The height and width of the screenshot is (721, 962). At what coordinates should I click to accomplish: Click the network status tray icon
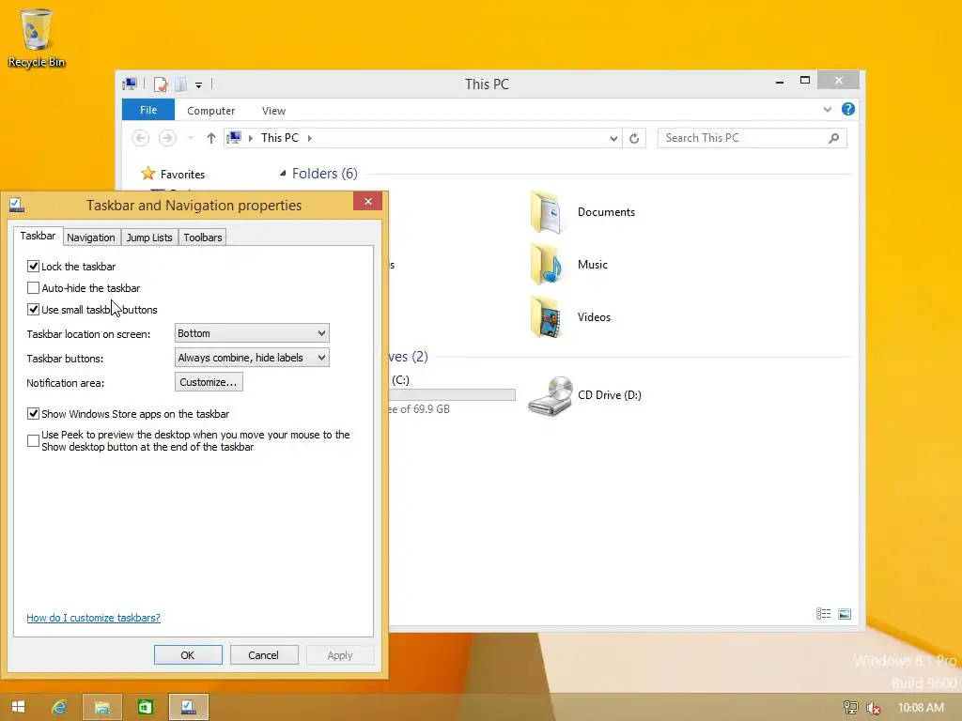tap(850, 708)
